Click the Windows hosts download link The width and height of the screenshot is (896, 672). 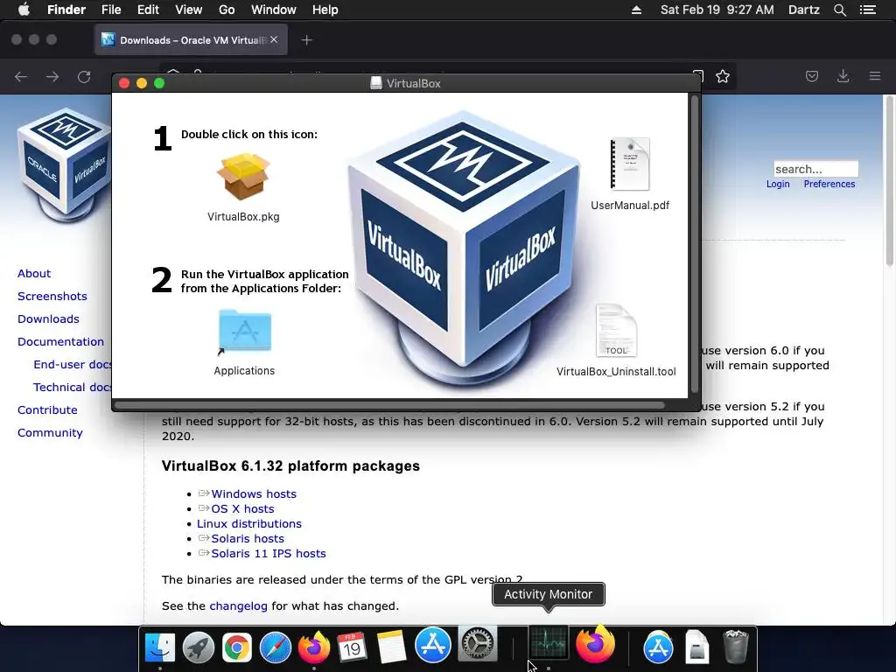[254, 493]
